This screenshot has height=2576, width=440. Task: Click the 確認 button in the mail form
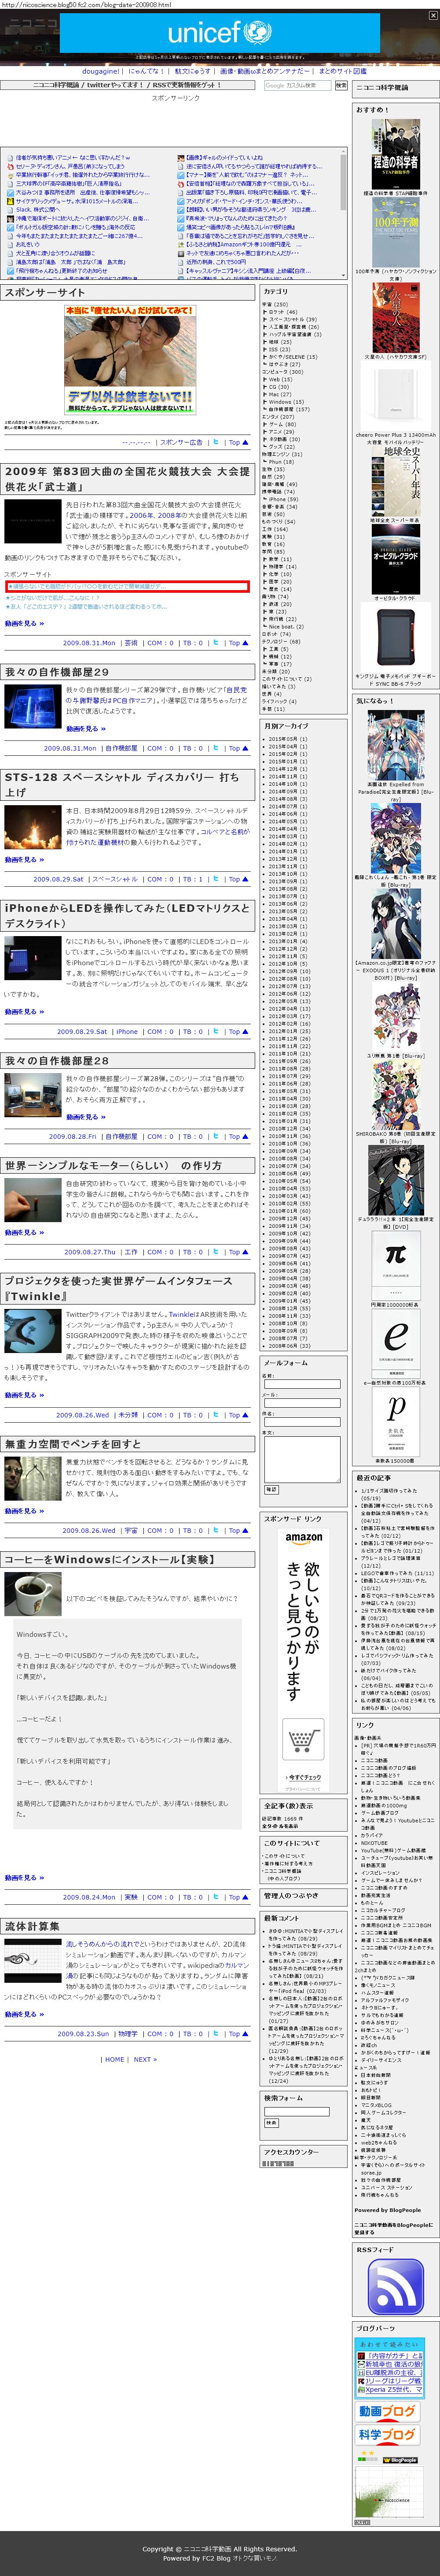[x=271, y=1489]
